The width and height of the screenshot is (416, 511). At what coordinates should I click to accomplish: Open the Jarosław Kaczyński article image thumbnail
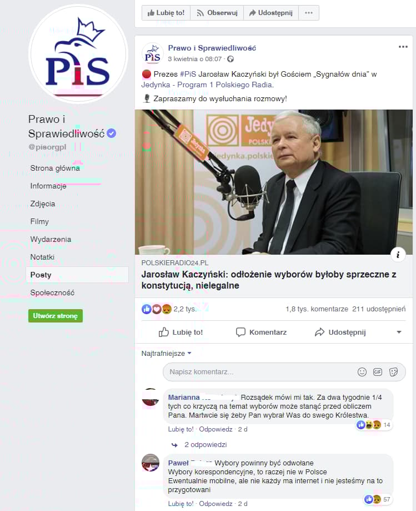pos(274,182)
